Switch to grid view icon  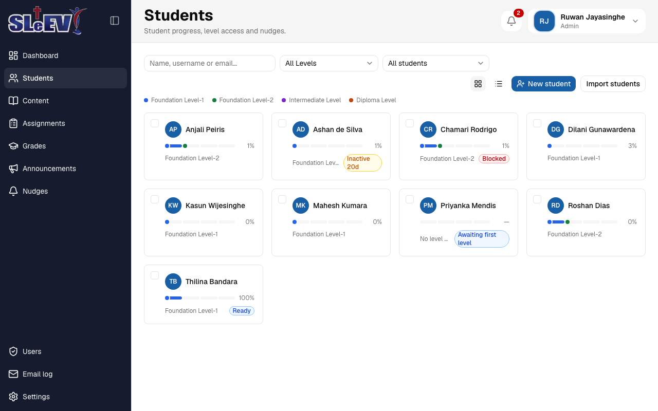[478, 84]
